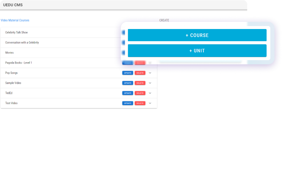This screenshot has width=283, height=169.
Task: Select Conversation with a Celebrity row
Action: point(21,42)
